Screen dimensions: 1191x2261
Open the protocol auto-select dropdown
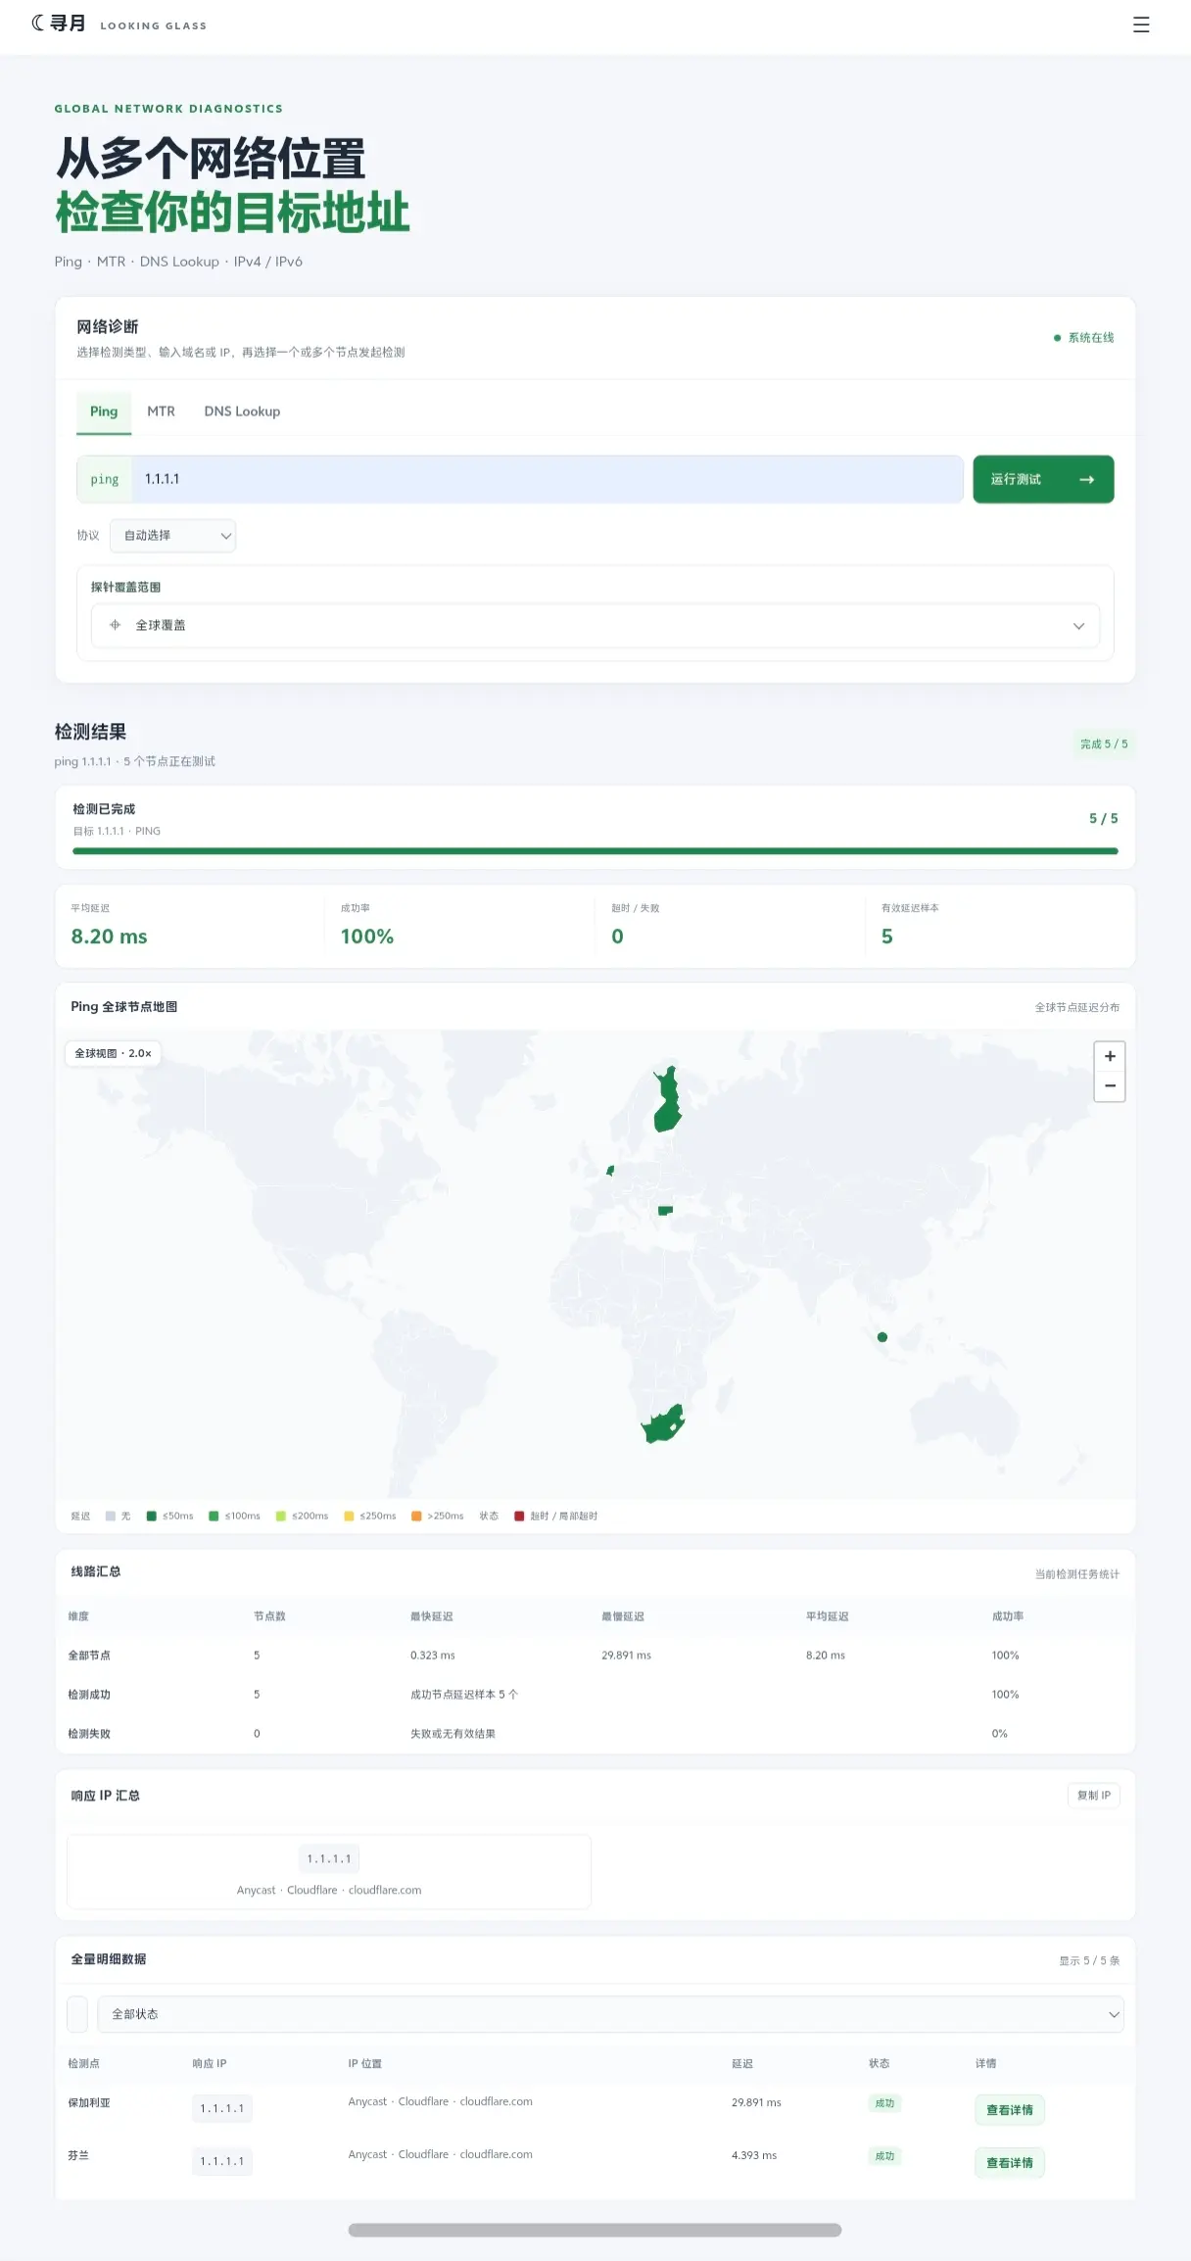[173, 536]
